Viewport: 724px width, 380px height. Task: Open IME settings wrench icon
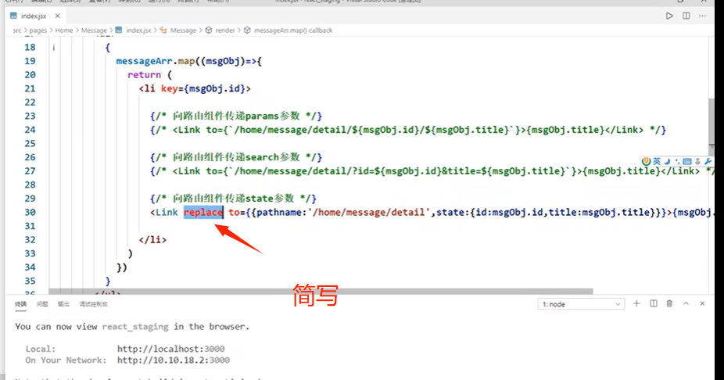click(x=708, y=161)
